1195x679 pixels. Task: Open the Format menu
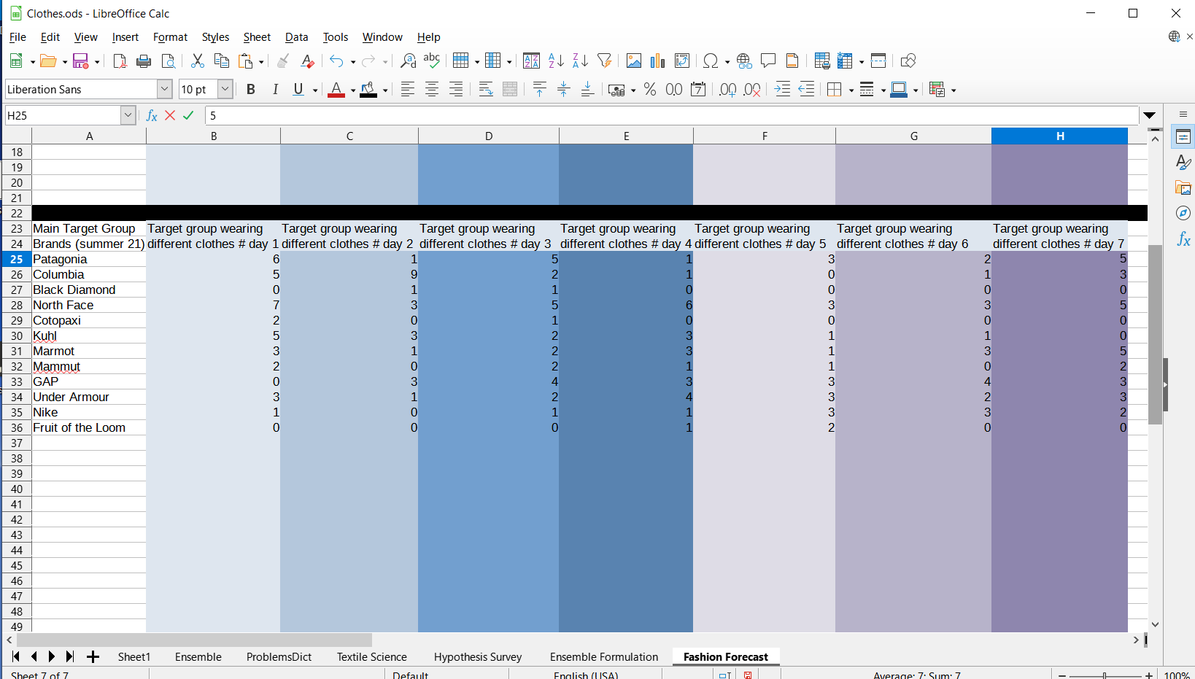point(170,37)
